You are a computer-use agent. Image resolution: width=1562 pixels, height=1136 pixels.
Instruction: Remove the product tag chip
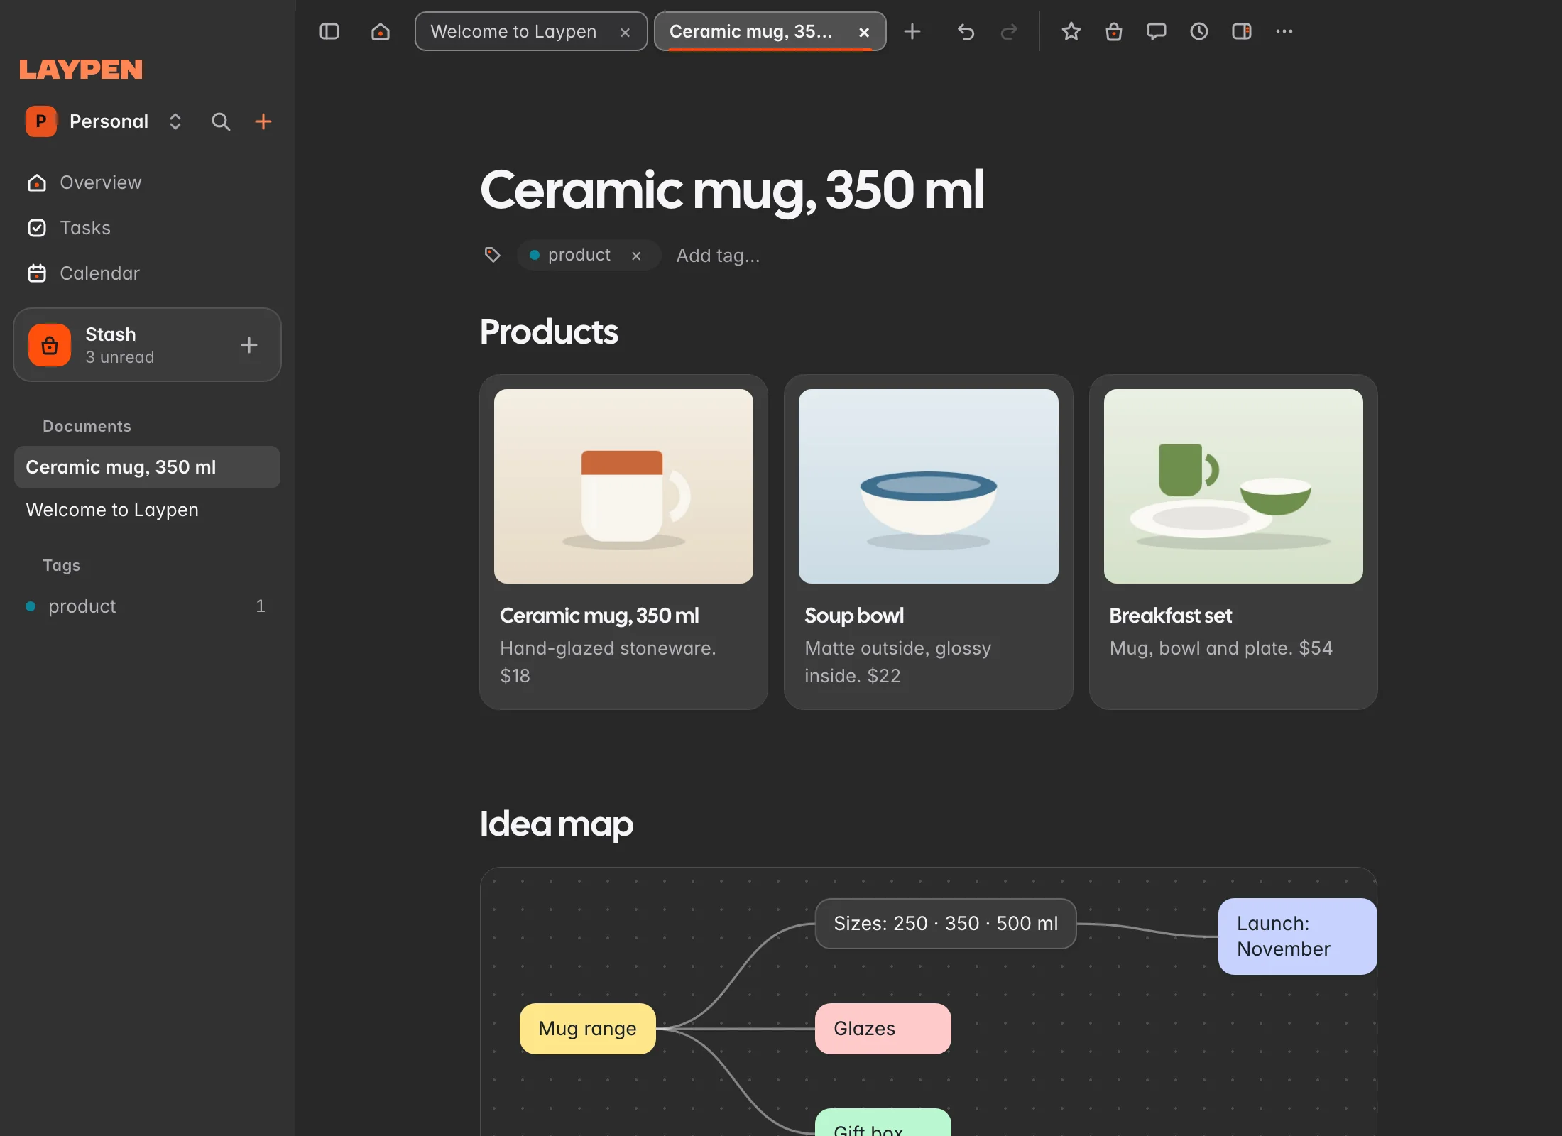pos(636,256)
